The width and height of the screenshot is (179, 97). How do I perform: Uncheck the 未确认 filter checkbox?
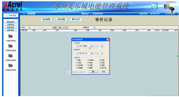(x=88, y=60)
